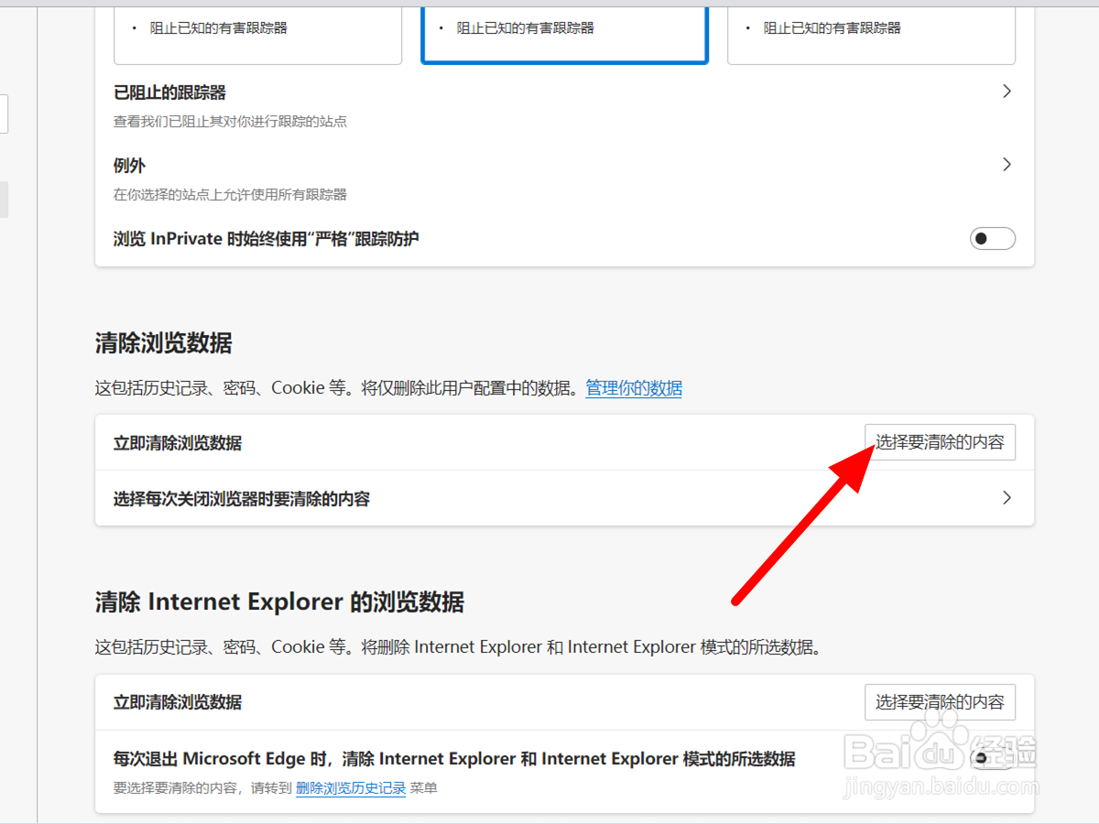This screenshot has height=824, width=1099.
Task: Click the 清除 Internet Explorer 的浏览数据 heading
Action: tap(279, 602)
